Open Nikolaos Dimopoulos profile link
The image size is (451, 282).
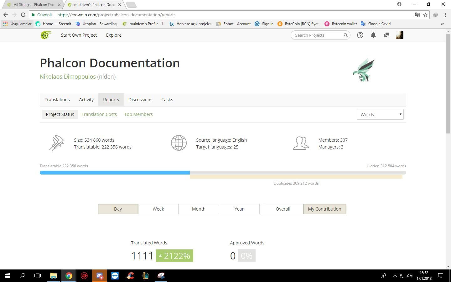(68, 77)
